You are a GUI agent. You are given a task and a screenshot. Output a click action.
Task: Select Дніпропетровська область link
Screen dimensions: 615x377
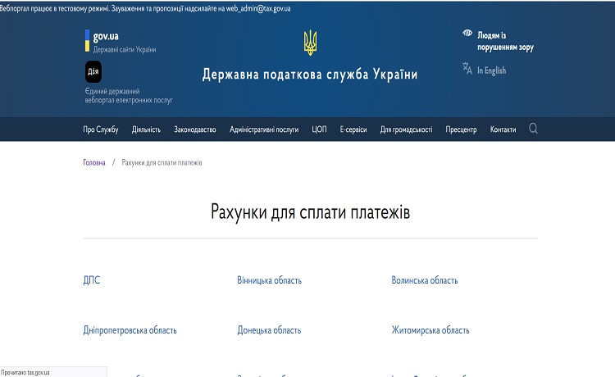point(130,330)
